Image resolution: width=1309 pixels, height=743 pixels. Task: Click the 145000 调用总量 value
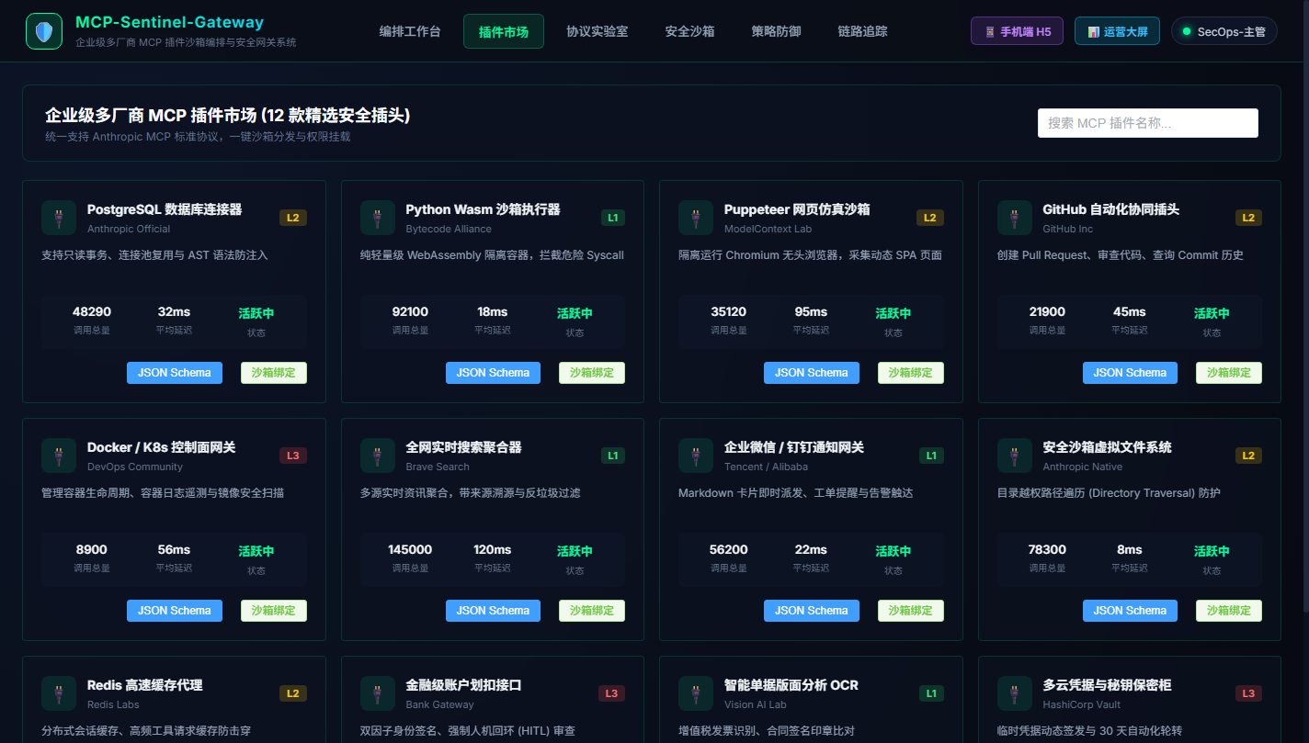point(410,550)
